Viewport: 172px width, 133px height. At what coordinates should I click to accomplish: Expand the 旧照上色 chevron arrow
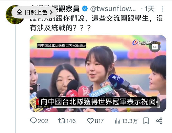click(51, 12)
